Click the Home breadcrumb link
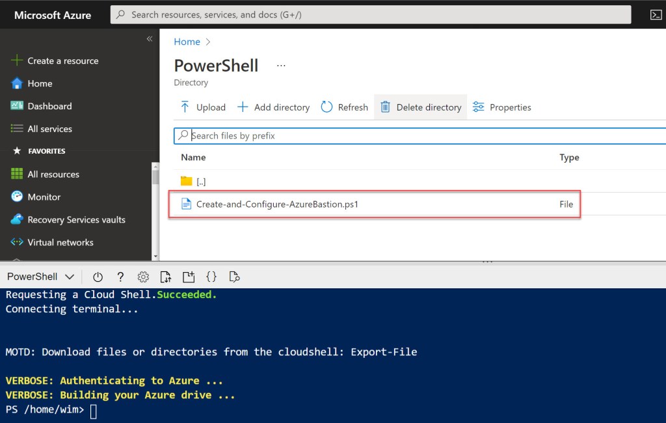This screenshot has width=666, height=423. (x=187, y=42)
